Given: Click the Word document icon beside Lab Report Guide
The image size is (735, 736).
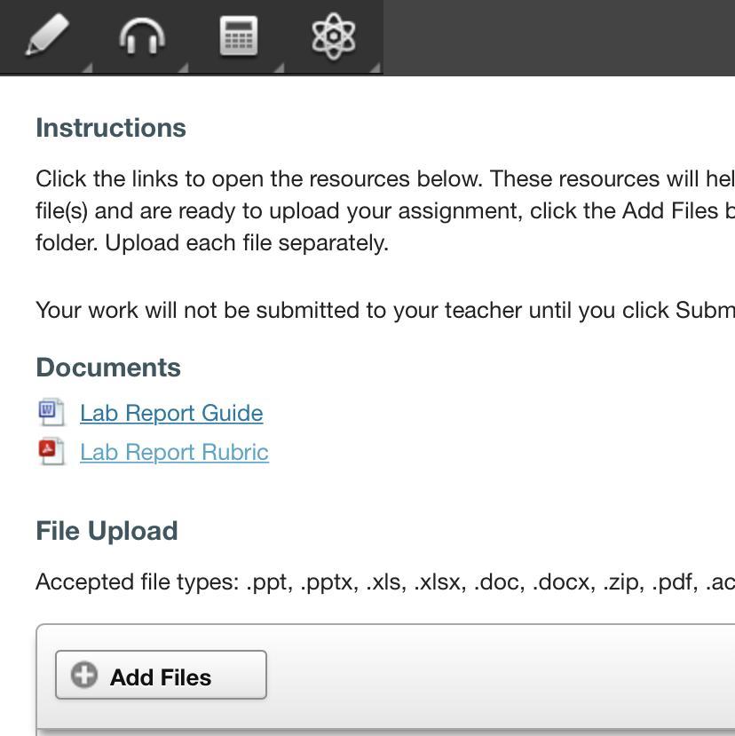Looking at the screenshot, I should tap(51, 412).
